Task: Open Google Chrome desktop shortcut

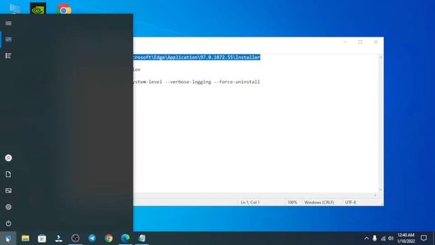Action: tap(64, 9)
